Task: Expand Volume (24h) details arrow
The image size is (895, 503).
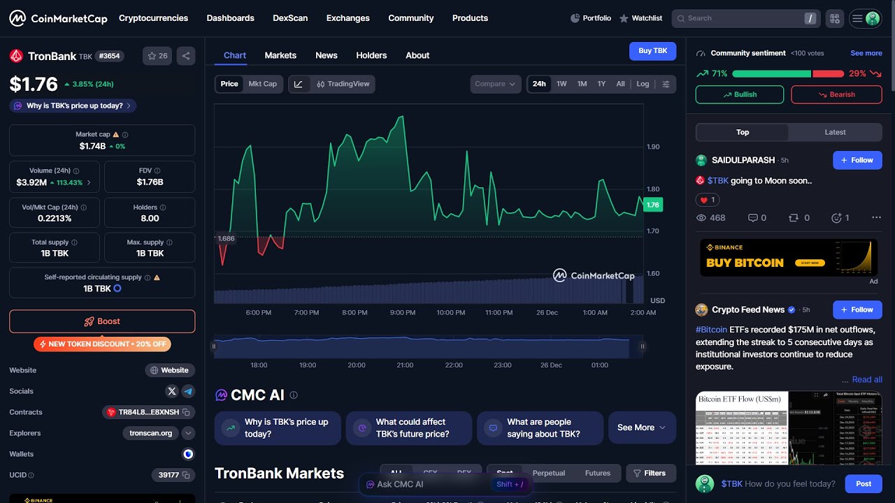Action: click(x=89, y=183)
